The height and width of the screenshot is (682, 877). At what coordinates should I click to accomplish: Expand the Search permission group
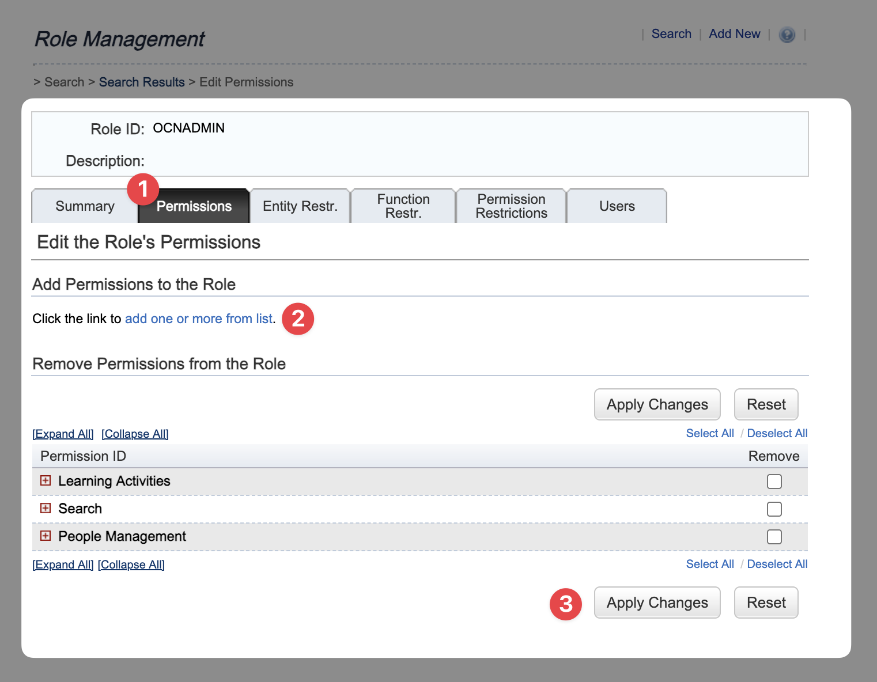coord(46,508)
